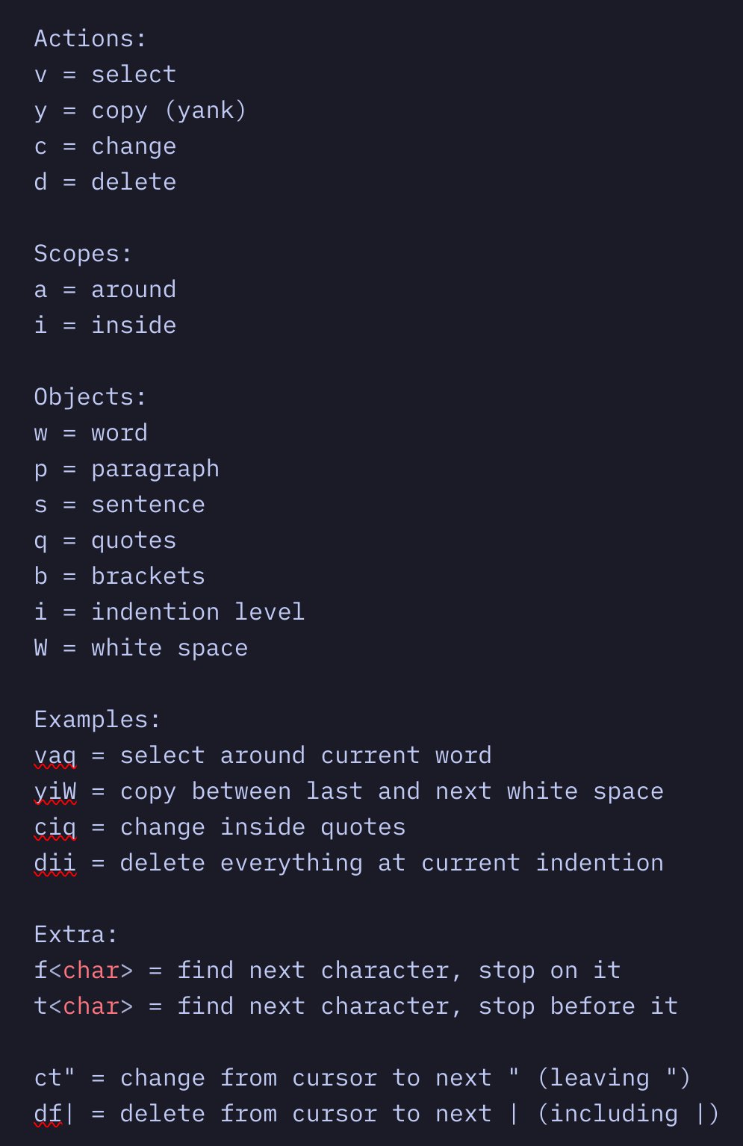Click the underlined "ciq" example command
The width and height of the screenshot is (743, 1146).
point(55,827)
